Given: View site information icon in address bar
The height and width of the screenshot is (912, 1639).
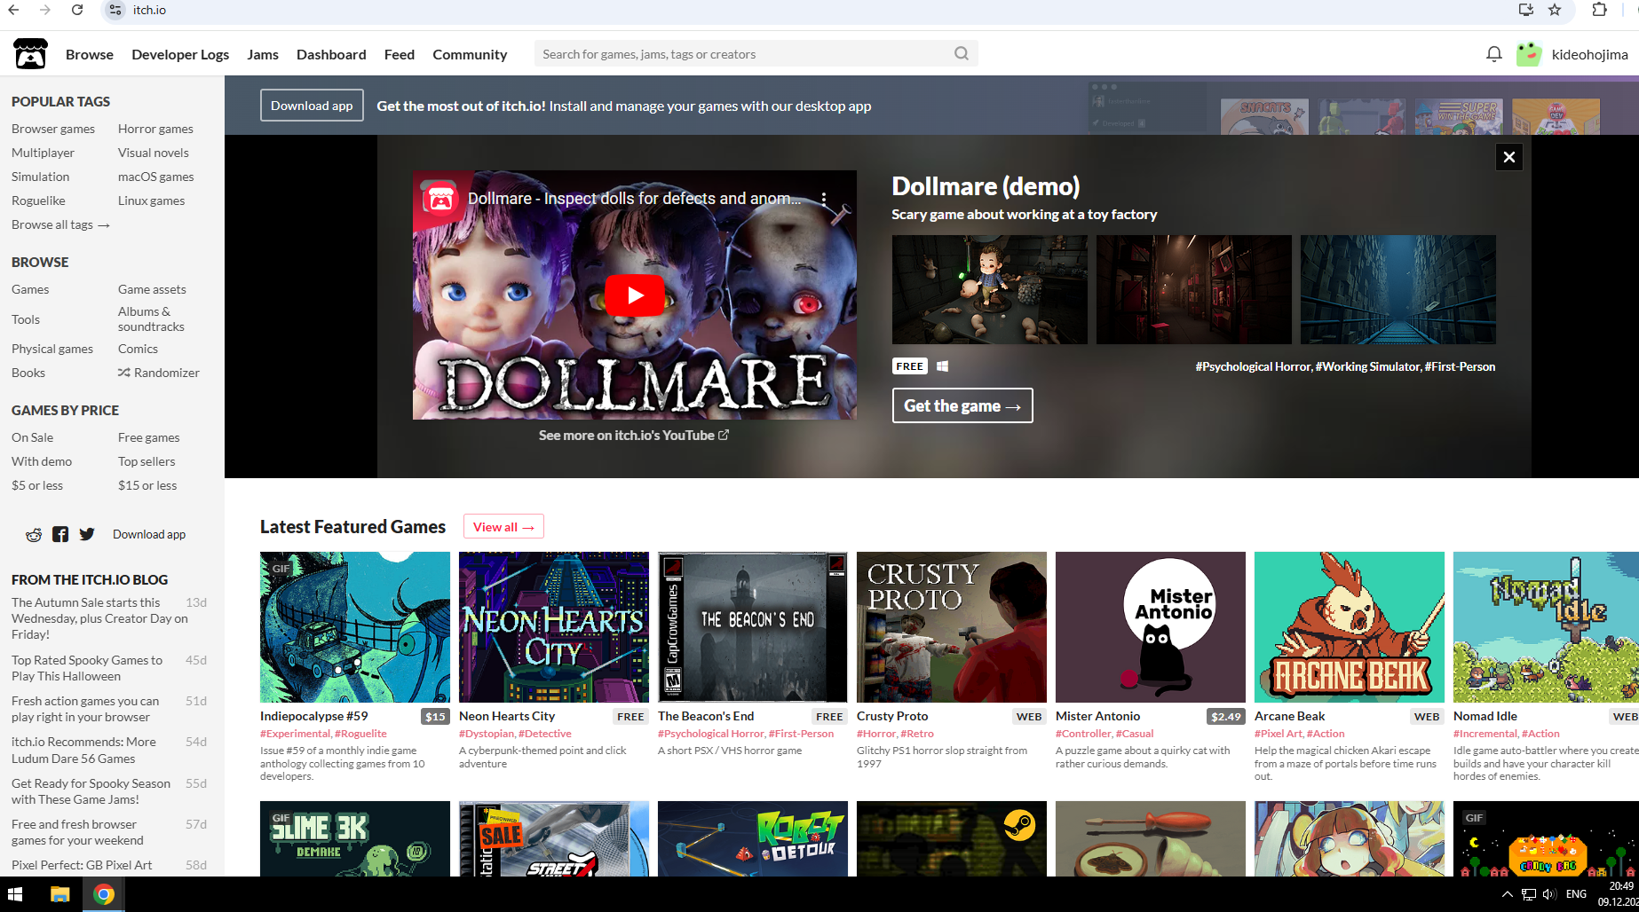Looking at the screenshot, I should click(x=115, y=10).
